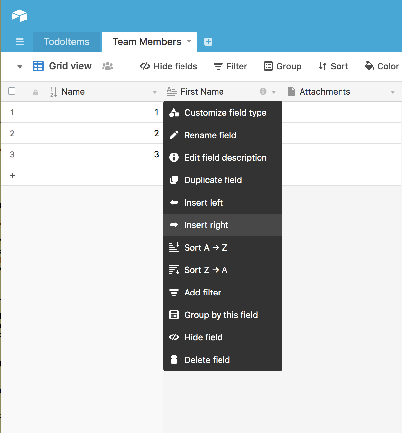Click the paint bucket Color icon
The height and width of the screenshot is (433, 402).
(x=369, y=66)
